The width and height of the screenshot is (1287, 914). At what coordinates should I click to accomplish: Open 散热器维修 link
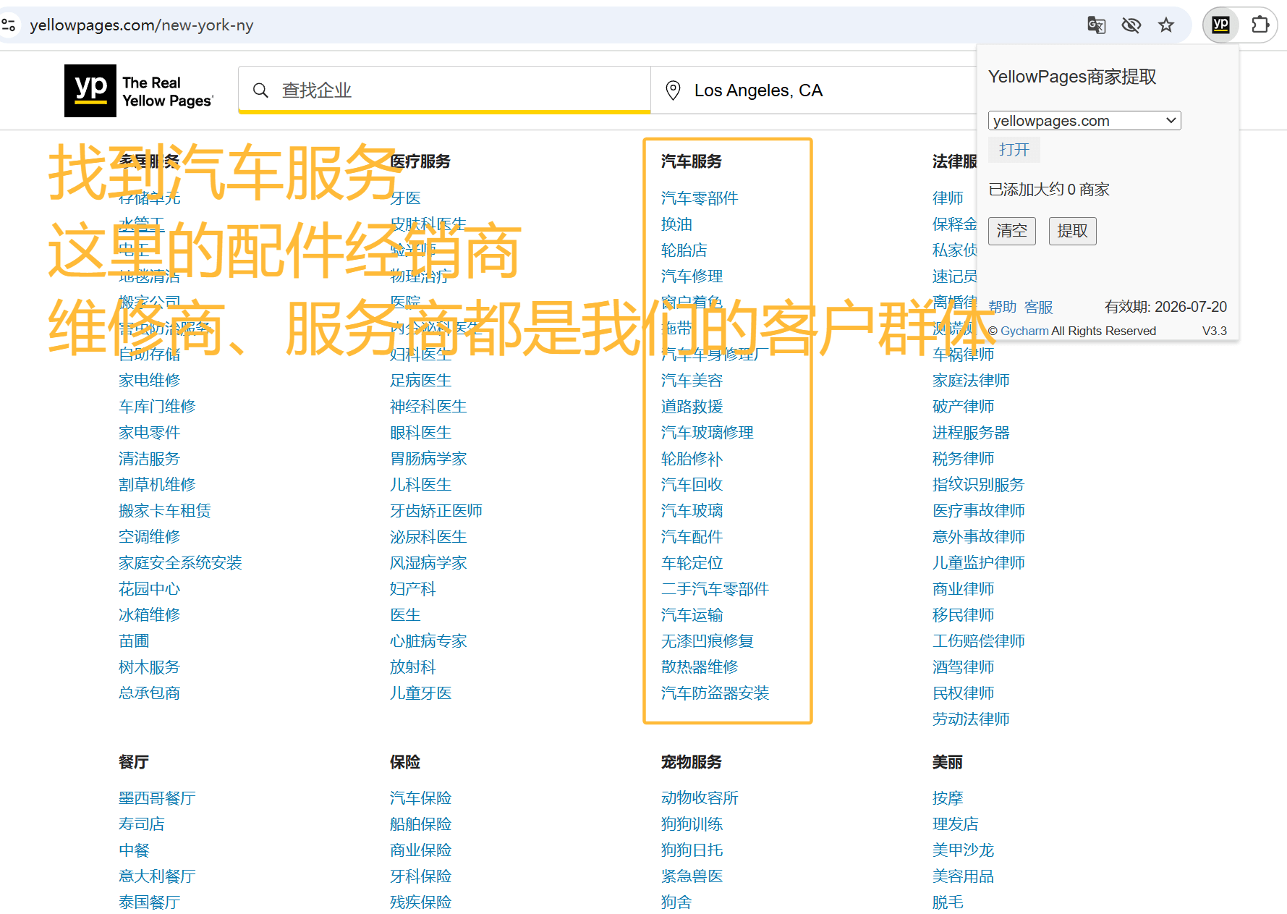coord(700,667)
